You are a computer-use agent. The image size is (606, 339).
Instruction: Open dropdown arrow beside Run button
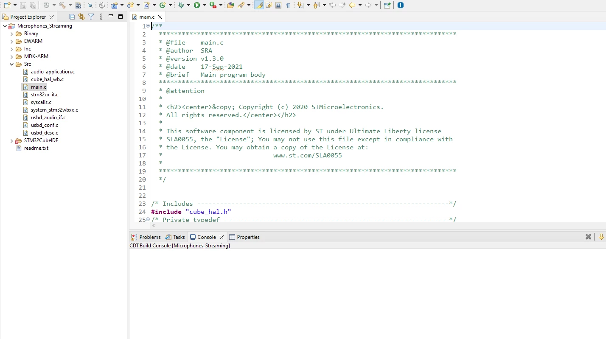(205, 5)
